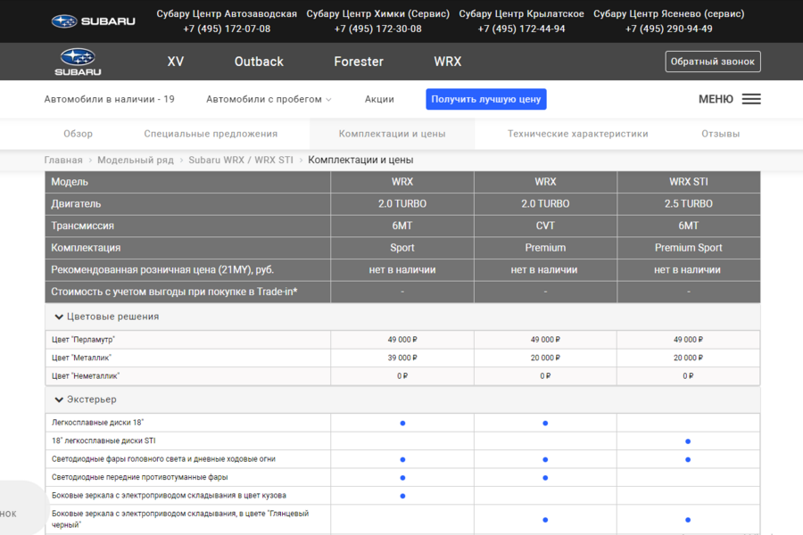
Task: Switch to the Технические характеристики tab
Action: point(577,134)
